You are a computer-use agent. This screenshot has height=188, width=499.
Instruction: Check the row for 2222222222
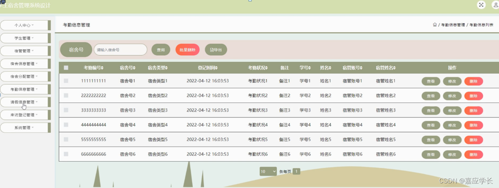(66, 95)
